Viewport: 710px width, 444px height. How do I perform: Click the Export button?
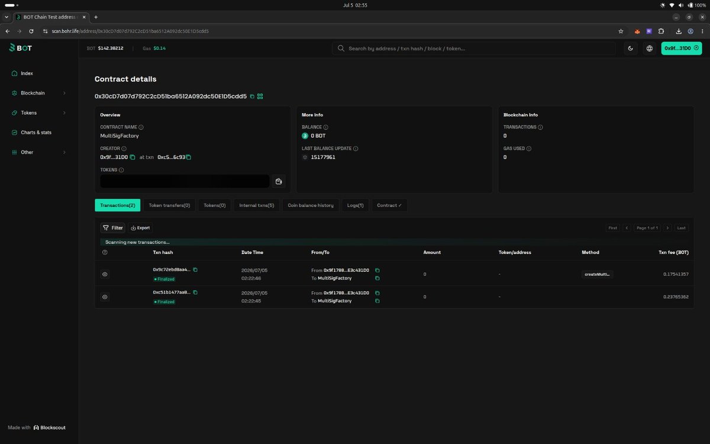pos(140,228)
